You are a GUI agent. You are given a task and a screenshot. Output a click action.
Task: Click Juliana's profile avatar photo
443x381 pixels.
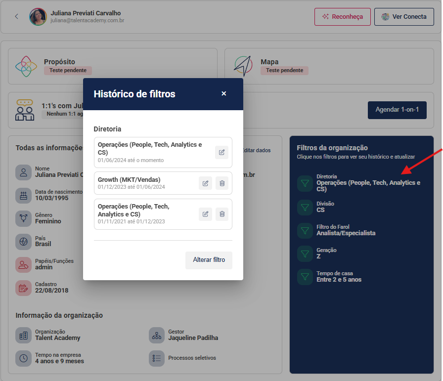click(38, 16)
